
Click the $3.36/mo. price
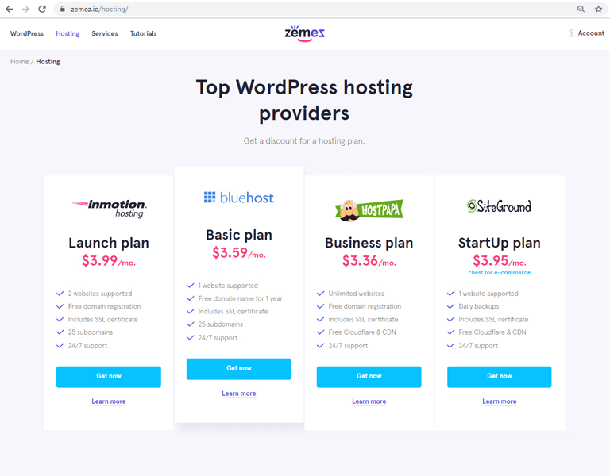pyautogui.click(x=369, y=261)
